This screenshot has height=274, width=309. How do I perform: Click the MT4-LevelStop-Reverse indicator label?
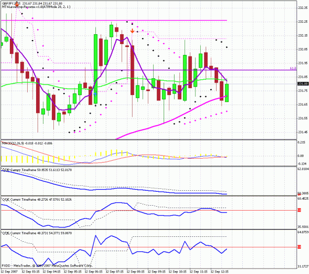[x=36, y=7]
